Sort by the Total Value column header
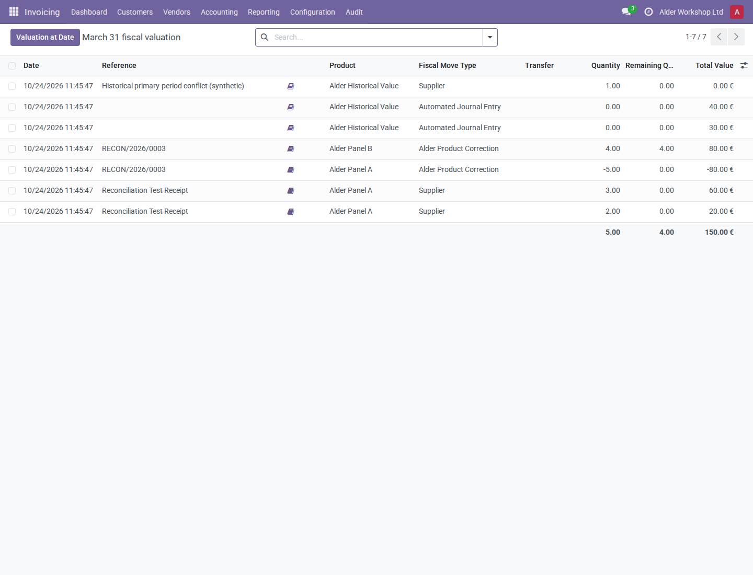This screenshot has height=575, width=753. [714, 65]
